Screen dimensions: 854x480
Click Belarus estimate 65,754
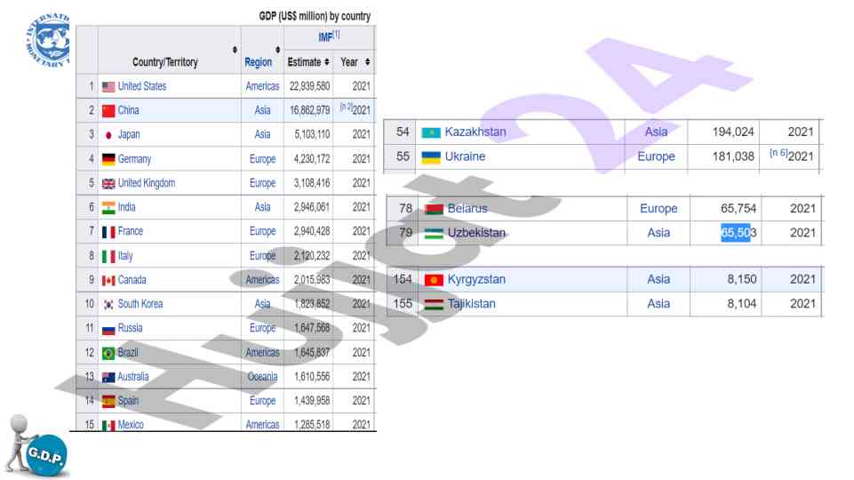click(738, 208)
